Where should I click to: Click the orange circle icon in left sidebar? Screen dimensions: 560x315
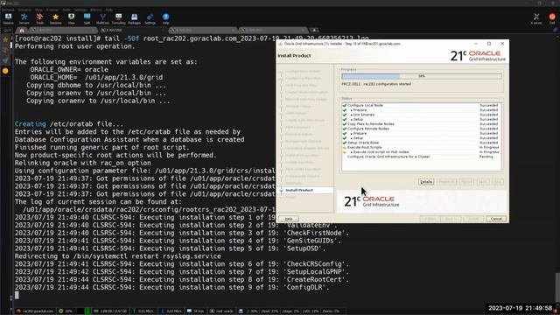[5, 71]
